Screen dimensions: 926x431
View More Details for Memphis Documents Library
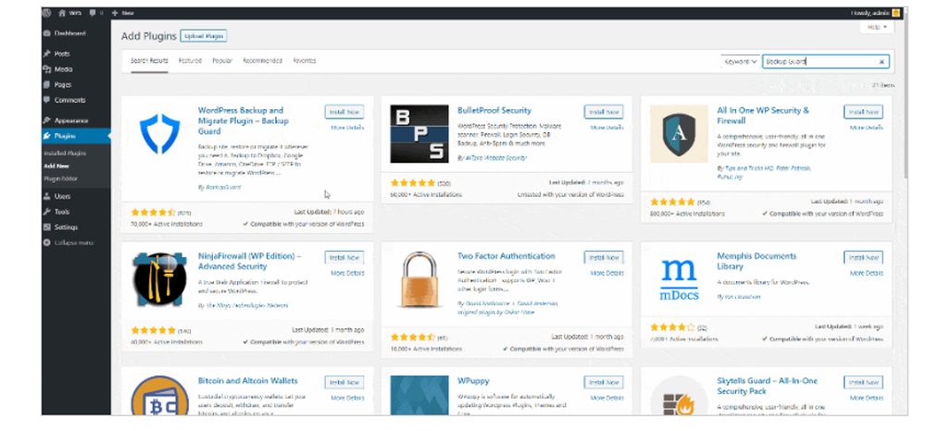pos(867,273)
